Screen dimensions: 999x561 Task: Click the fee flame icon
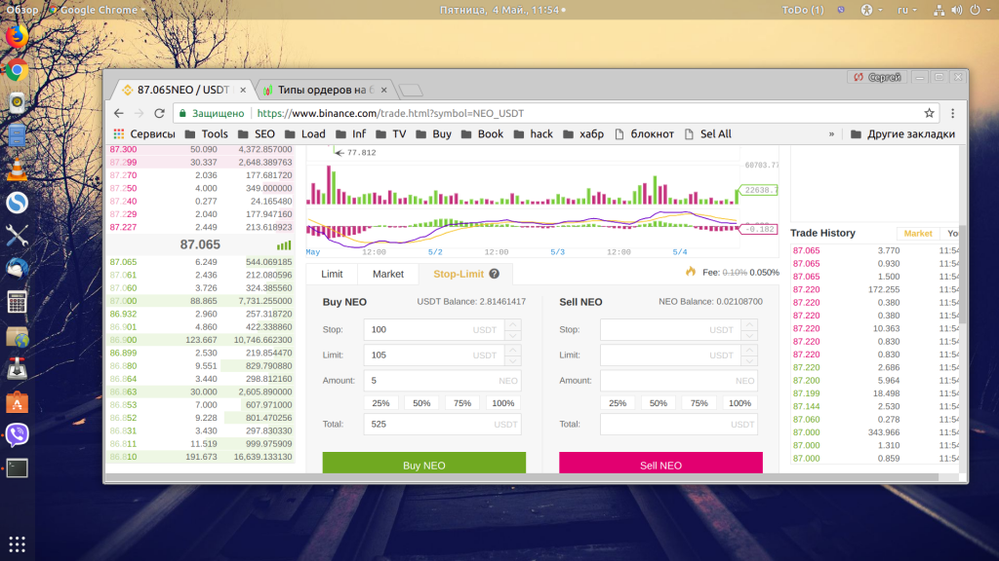pos(691,272)
